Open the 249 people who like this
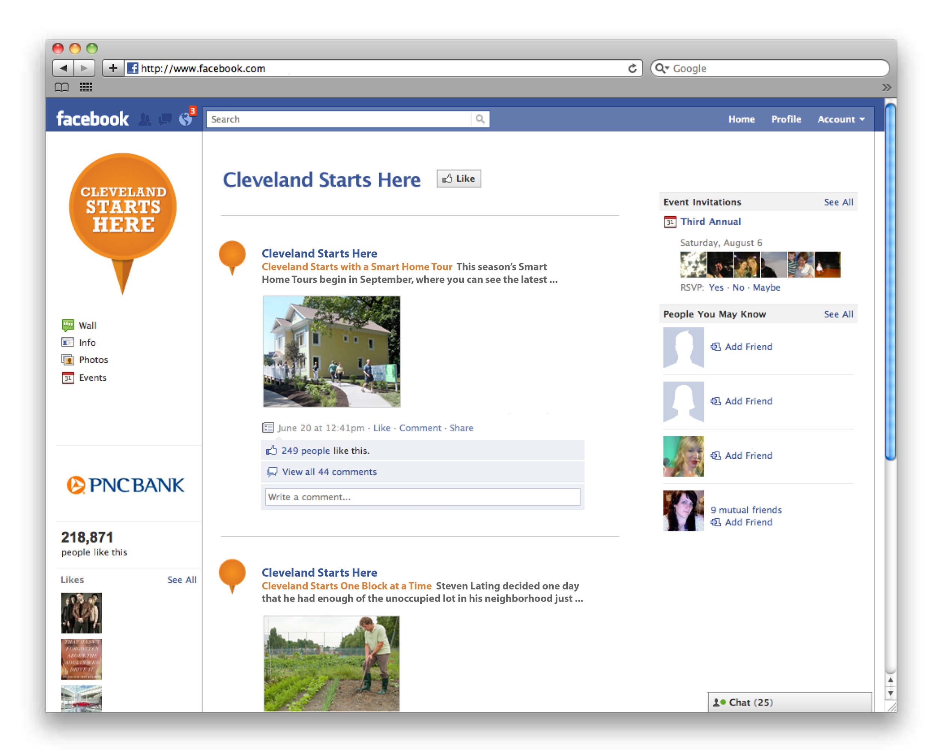The width and height of the screenshot is (938, 750). [305, 450]
